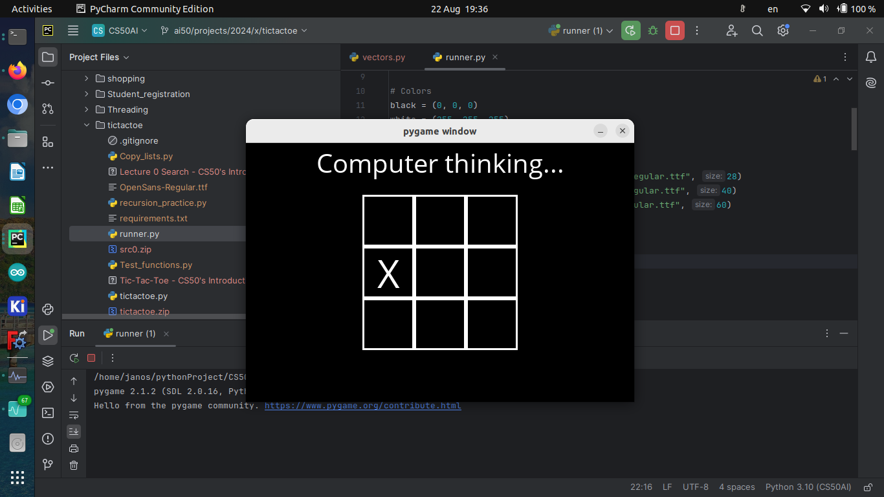Image resolution: width=884 pixels, height=497 pixels.
Task: Open editor tab options menu
Action: 845,57
